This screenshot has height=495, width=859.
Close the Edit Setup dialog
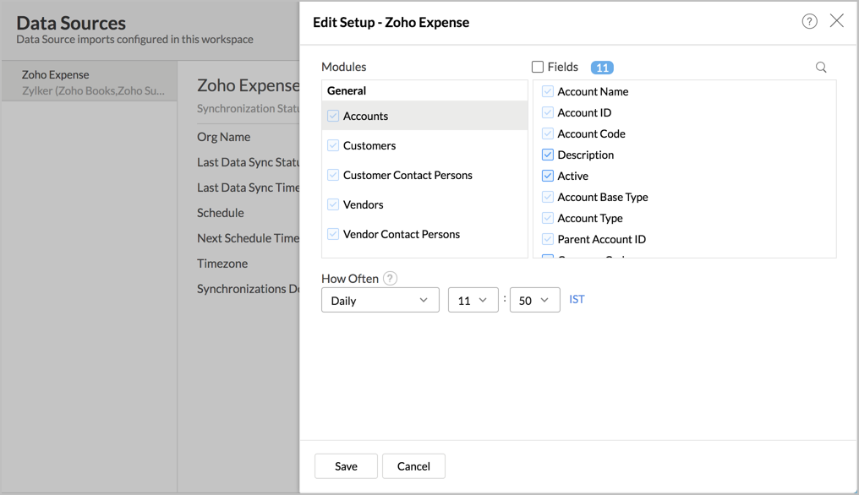coord(837,21)
